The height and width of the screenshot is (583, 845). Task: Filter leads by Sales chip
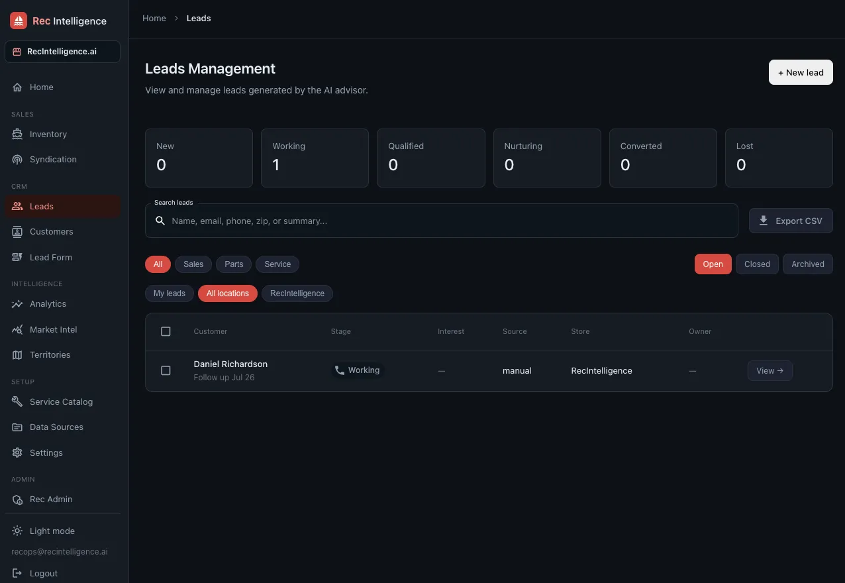(193, 264)
